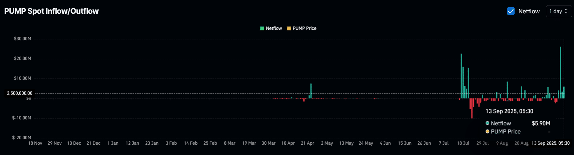
Task: Click the teal Netflow marker in tooltip
Action: tap(487, 123)
